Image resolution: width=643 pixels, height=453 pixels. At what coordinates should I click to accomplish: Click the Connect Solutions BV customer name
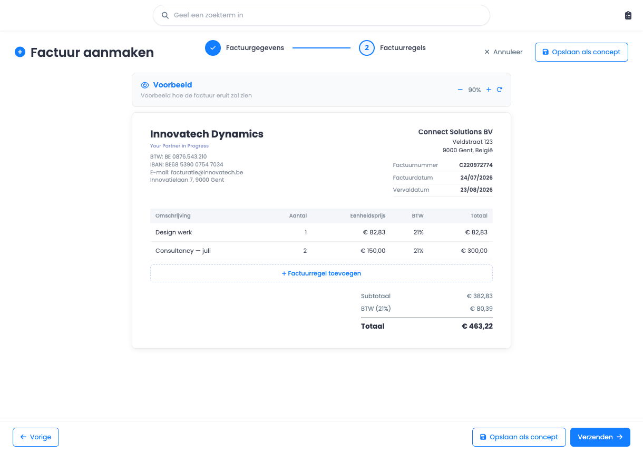click(455, 132)
